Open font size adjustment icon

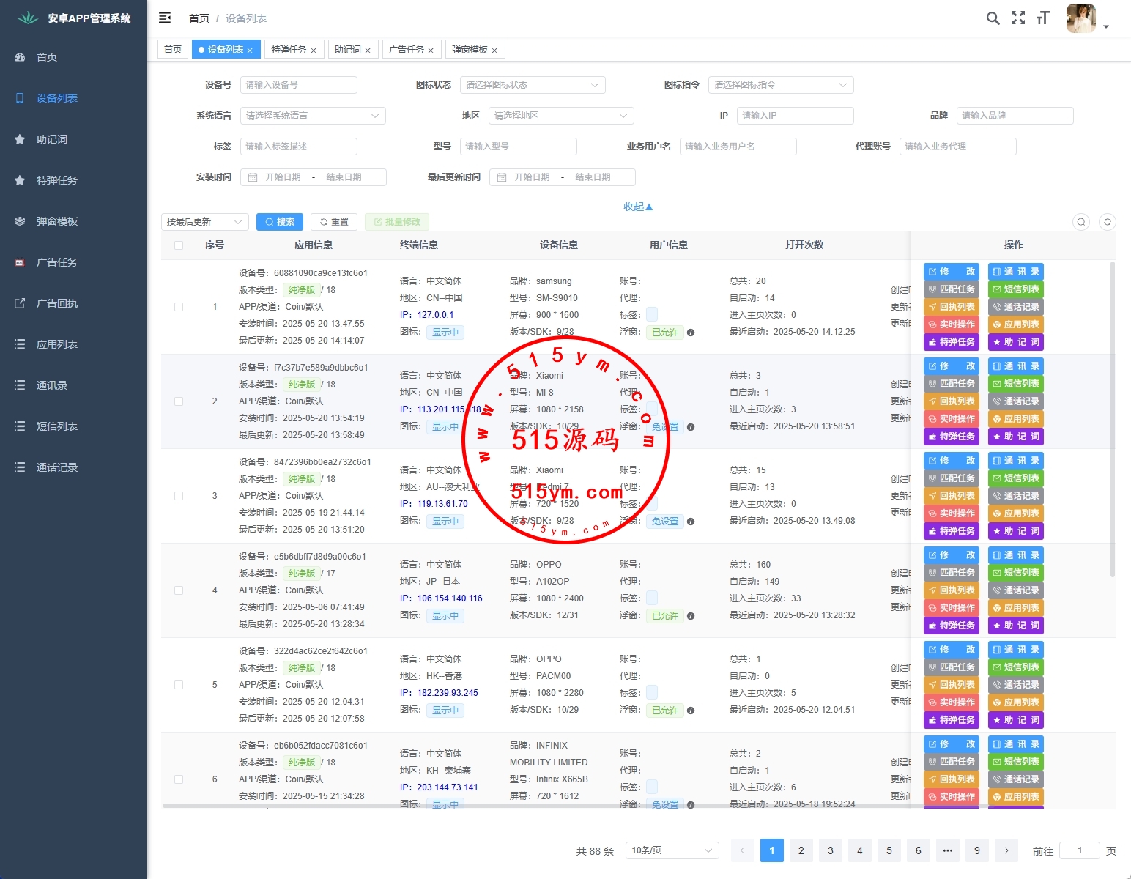coord(1043,18)
